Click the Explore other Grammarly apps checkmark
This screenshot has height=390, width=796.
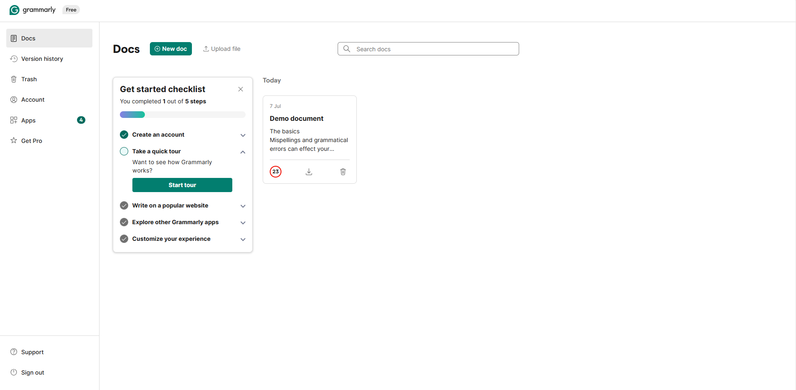click(124, 222)
